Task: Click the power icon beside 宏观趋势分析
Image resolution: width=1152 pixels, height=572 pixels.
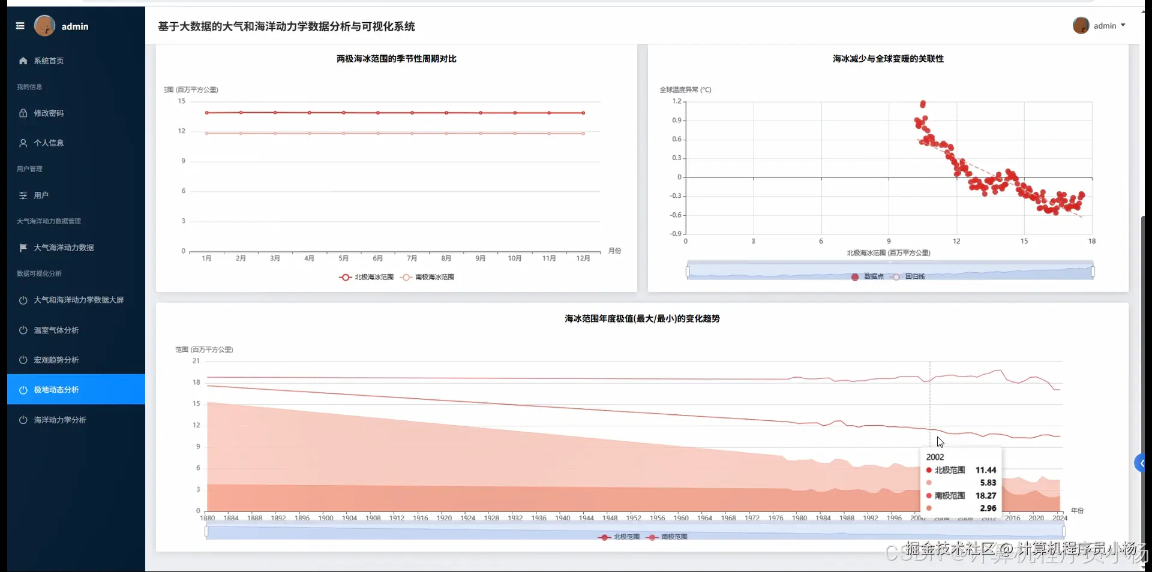Action: tap(23, 360)
